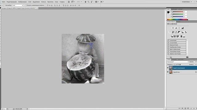The height and width of the screenshot is (110, 197).
Task: Open the view extras dropdown in application bar
Action: 73,2
